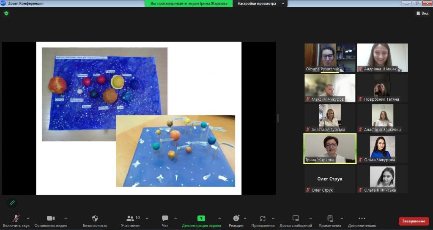Select Oksana Pysarchuk's video thumbnail

coord(330,58)
